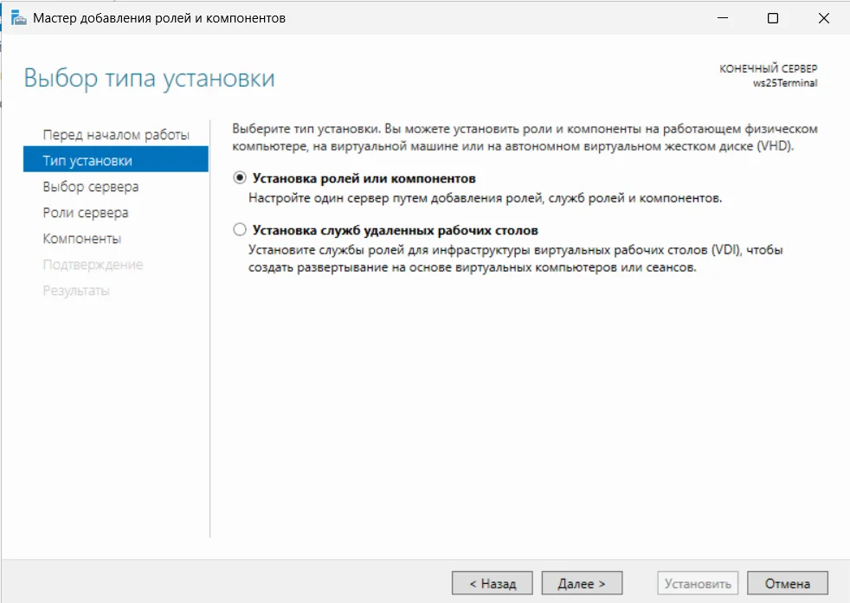850x603 pixels.
Task: Click the '< Назад' button
Action: 493,583
